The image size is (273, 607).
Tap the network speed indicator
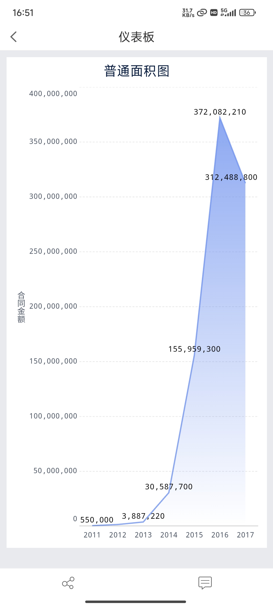[x=188, y=13]
